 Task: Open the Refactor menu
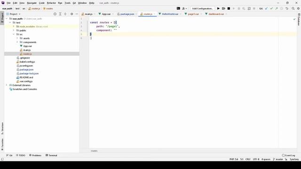pos(51,3)
